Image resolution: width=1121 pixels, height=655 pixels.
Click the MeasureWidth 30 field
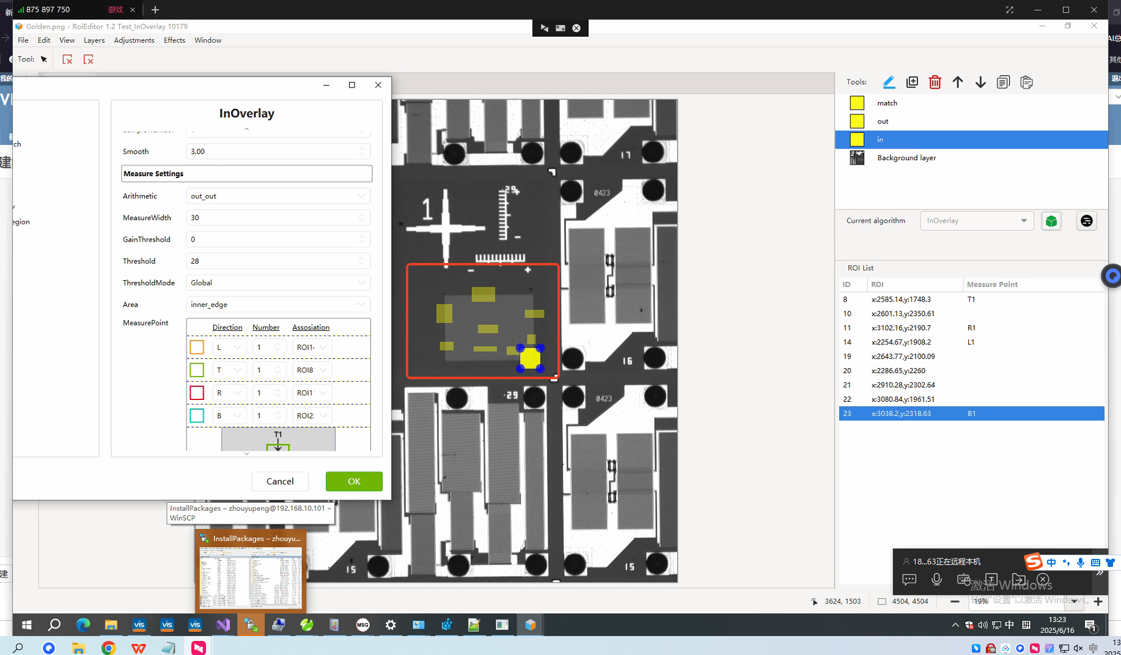click(278, 218)
